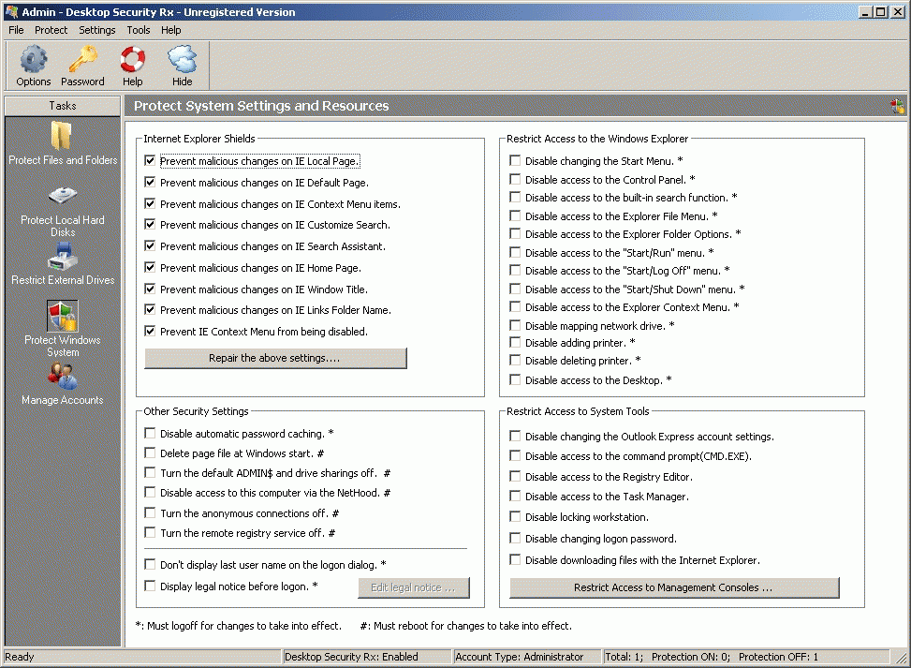The width and height of the screenshot is (911, 668).
Task: Open the Options gear toolbar icon
Action: pos(34,59)
